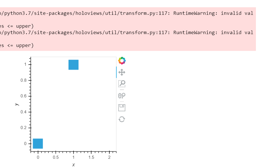Viewport: 259px width, 168px height.
Task: Click the Save plot icon
Action: [122, 107]
